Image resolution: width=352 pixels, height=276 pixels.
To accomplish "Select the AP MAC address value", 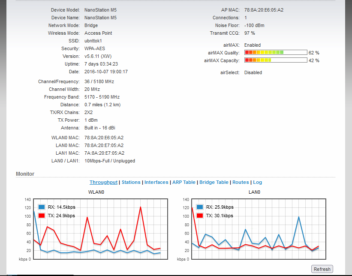I will (264, 10).
